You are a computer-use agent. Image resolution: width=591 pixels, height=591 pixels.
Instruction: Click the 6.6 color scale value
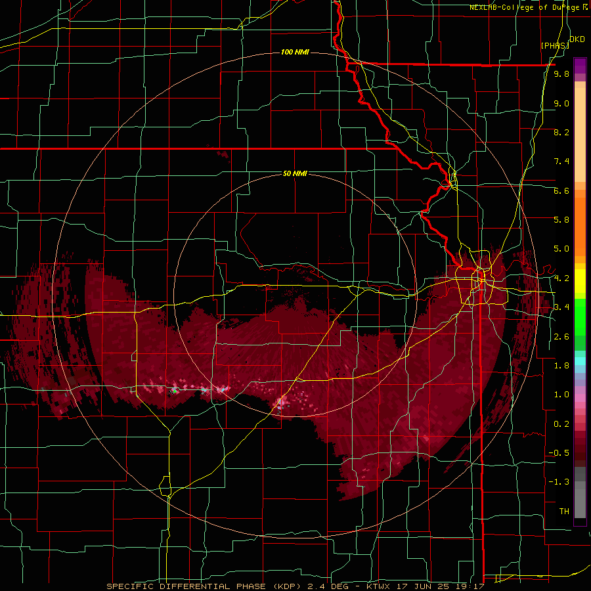pyautogui.click(x=561, y=190)
